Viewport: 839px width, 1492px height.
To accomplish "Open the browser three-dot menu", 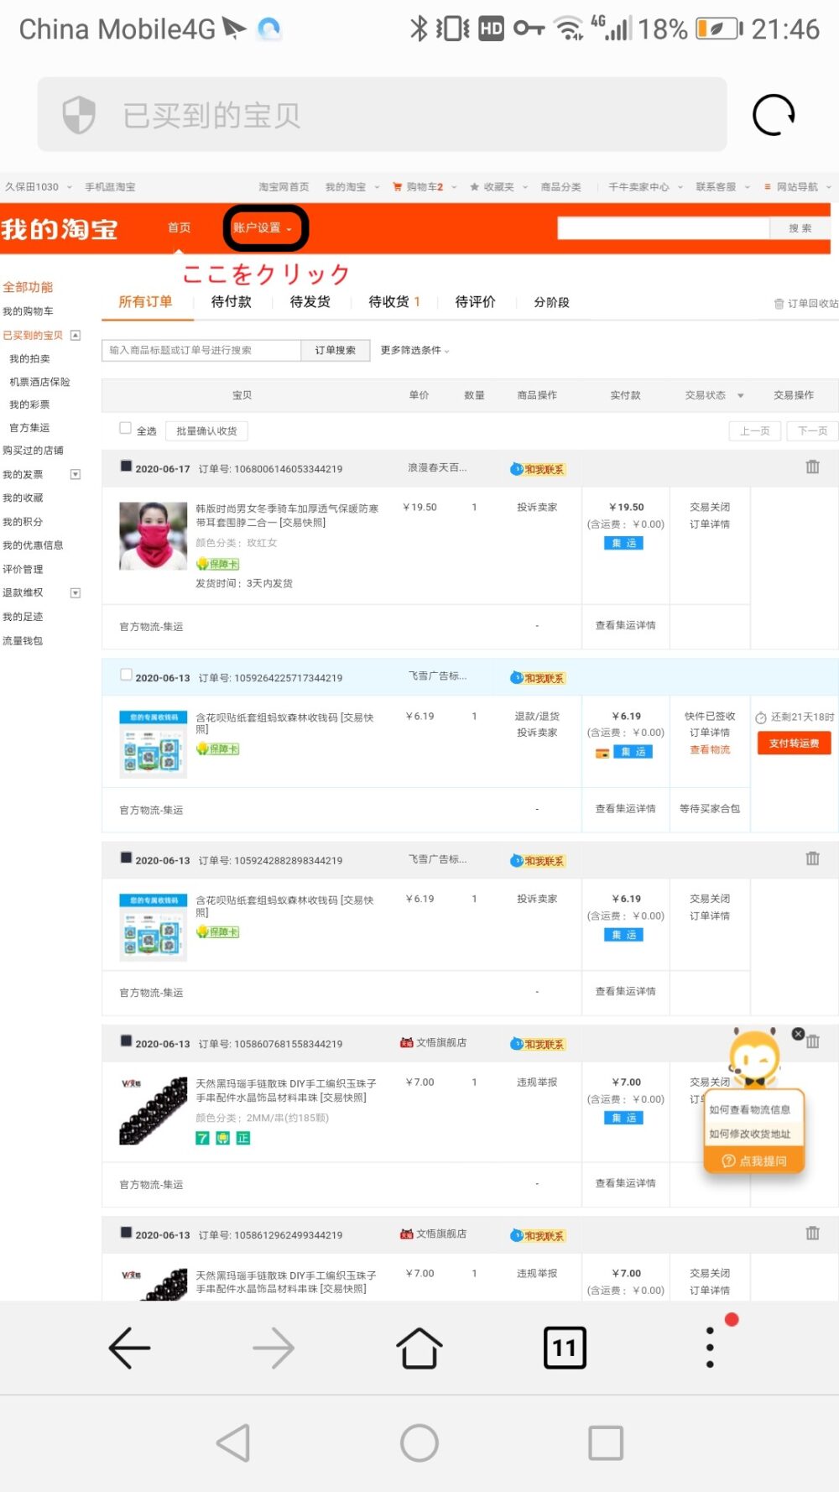I will [x=710, y=1348].
